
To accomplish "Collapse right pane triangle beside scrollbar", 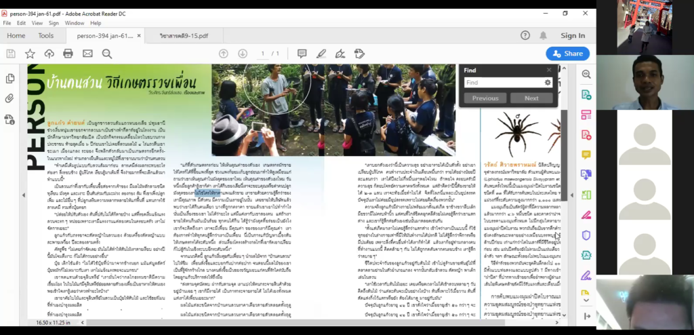I will [x=572, y=195].
